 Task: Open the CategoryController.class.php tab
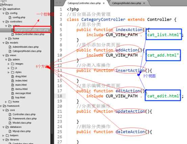click(x=84, y=3)
